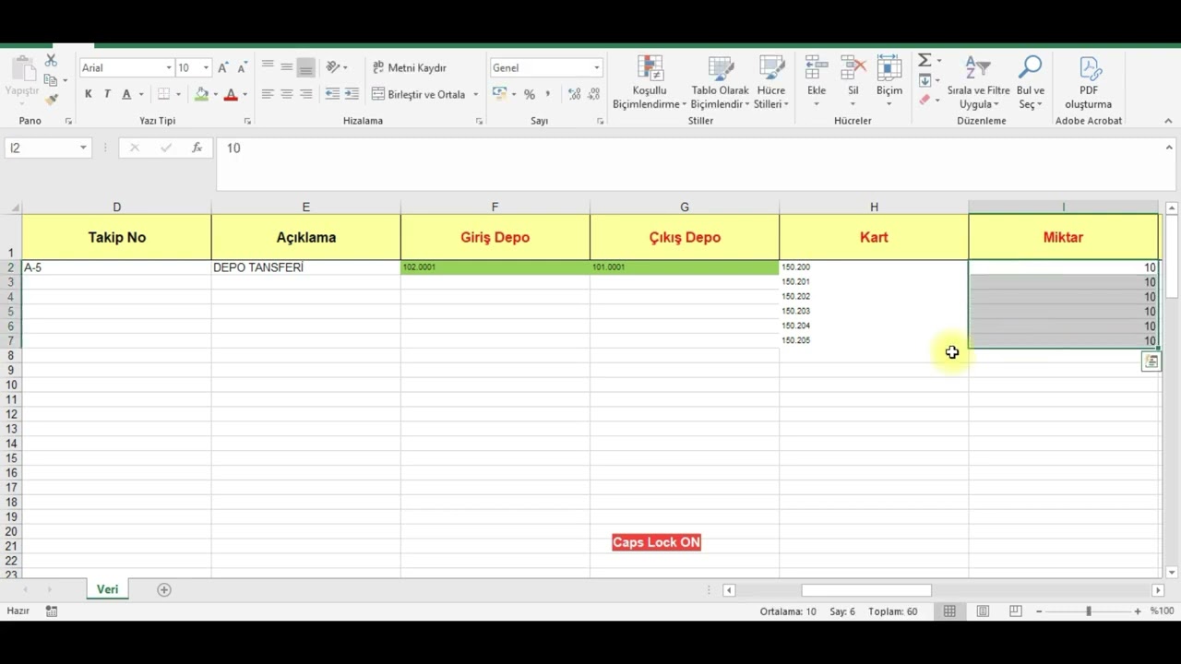The image size is (1181, 664).
Task: Align text right
Action: pos(306,94)
